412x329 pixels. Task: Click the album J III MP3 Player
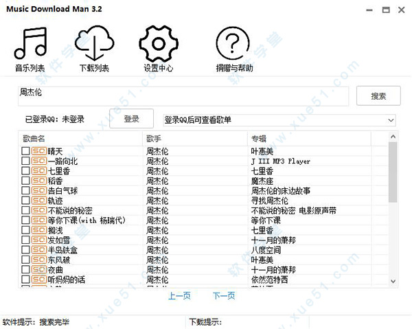click(281, 161)
